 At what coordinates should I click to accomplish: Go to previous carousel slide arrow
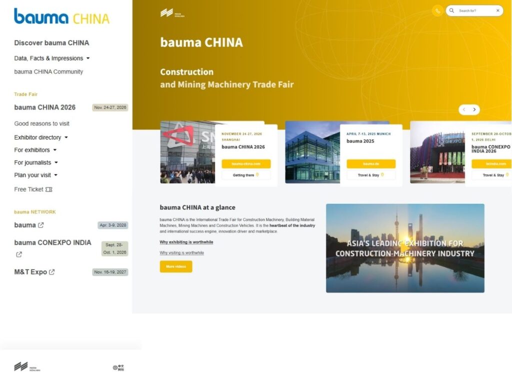coord(464,109)
